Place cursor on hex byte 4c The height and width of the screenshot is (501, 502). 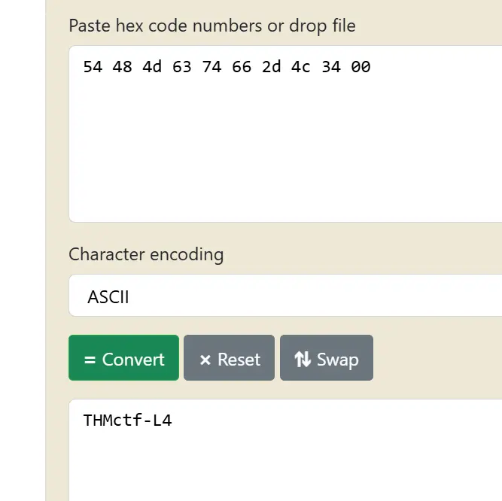click(x=301, y=67)
